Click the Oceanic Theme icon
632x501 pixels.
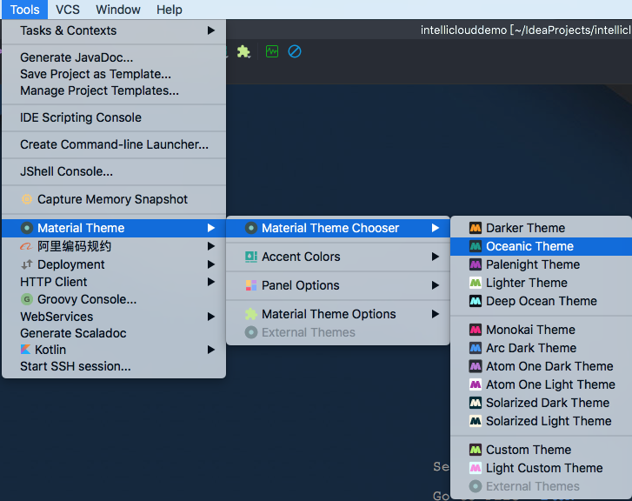(476, 246)
